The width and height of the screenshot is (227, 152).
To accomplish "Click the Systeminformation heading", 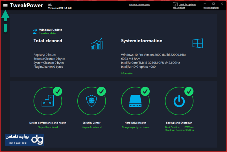I will tap(142, 41).
